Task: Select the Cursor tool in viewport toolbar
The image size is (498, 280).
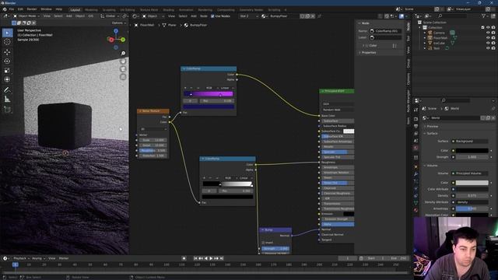Action: point(7,42)
